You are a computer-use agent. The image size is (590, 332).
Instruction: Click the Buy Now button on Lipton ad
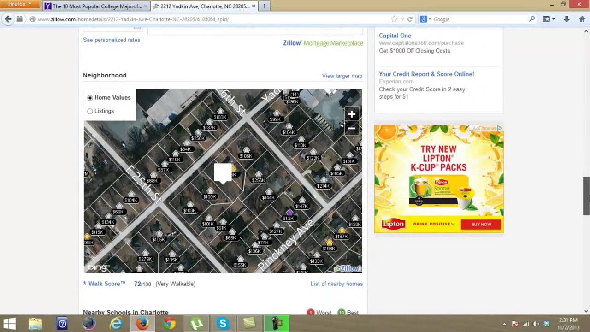tap(481, 224)
